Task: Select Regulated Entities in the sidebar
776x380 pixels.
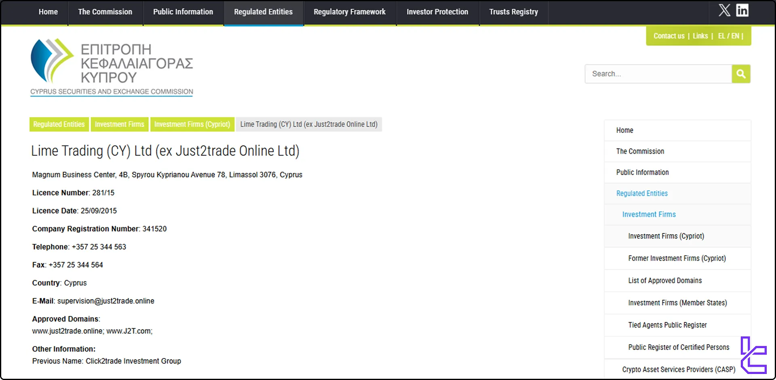Action: click(x=677, y=193)
